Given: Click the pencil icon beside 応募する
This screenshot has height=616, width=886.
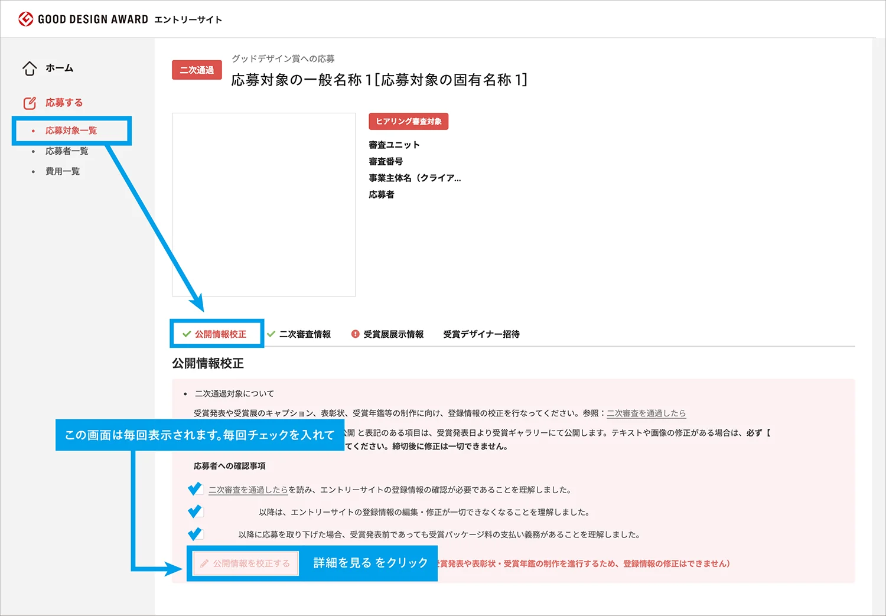Looking at the screenshot, I should click(29, 102).
